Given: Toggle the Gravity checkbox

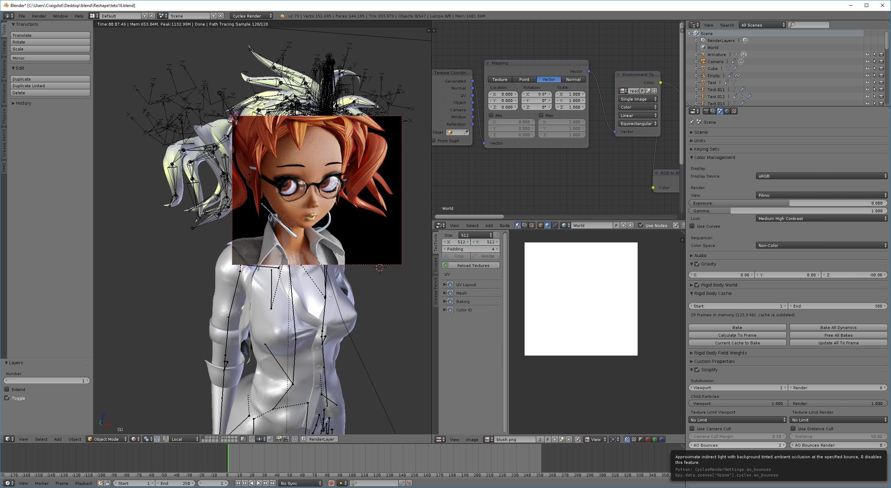Looking at the screenshot, I should coord(697,264).
